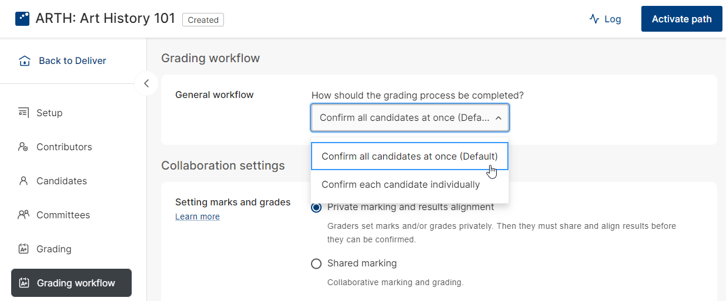Open the Learn more link
Screen dimensions: 726x301
tap(198, 217)
